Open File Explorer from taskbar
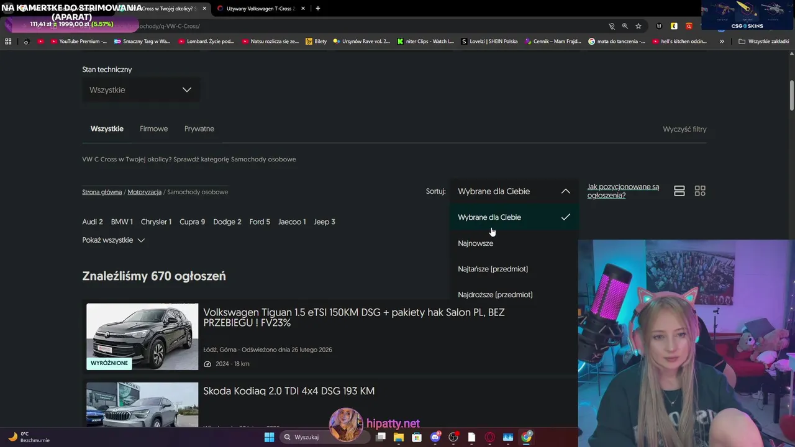 tap(399, 437)
